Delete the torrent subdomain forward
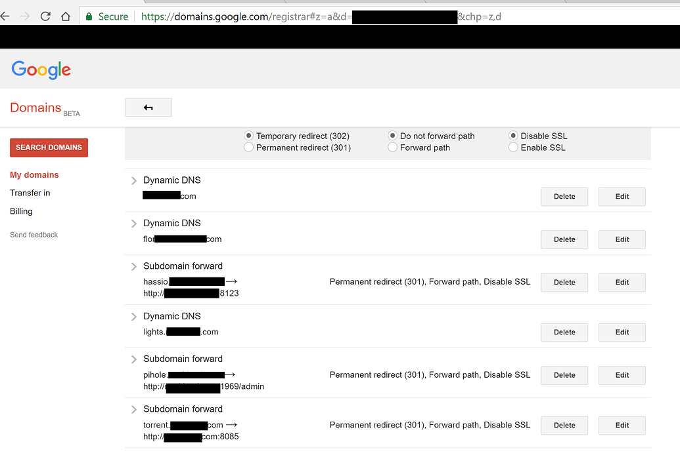The height and width of the screenshot is (459, 680). tap(564, 426)
